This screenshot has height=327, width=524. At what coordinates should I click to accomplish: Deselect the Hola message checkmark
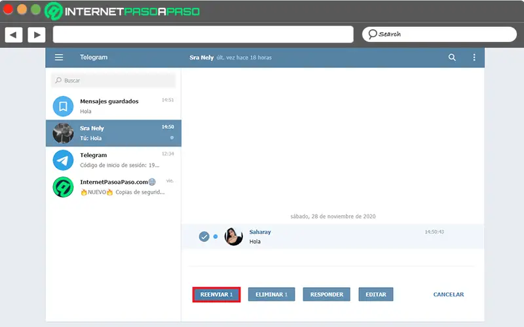204,237
